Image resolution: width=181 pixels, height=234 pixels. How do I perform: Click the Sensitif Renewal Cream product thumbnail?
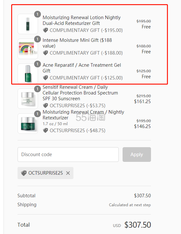click(28, 99)
